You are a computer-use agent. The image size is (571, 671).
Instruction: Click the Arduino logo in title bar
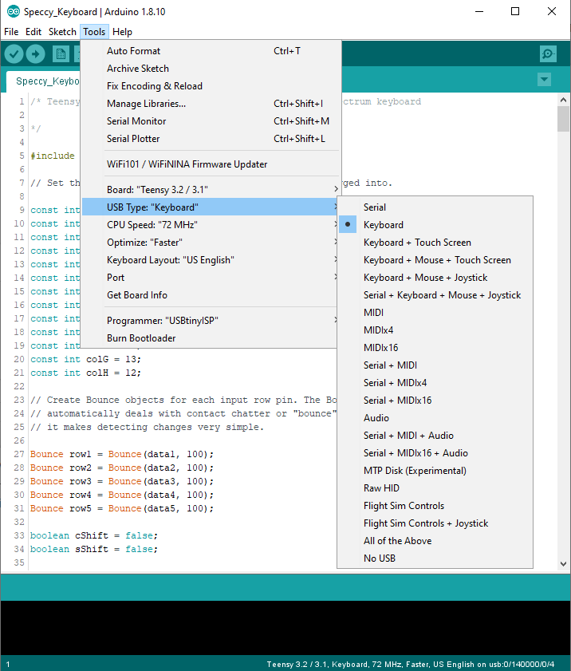pos(14,11)
